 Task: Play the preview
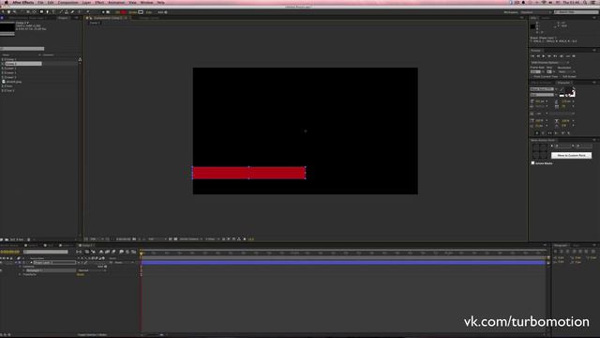tap(544, 56)
